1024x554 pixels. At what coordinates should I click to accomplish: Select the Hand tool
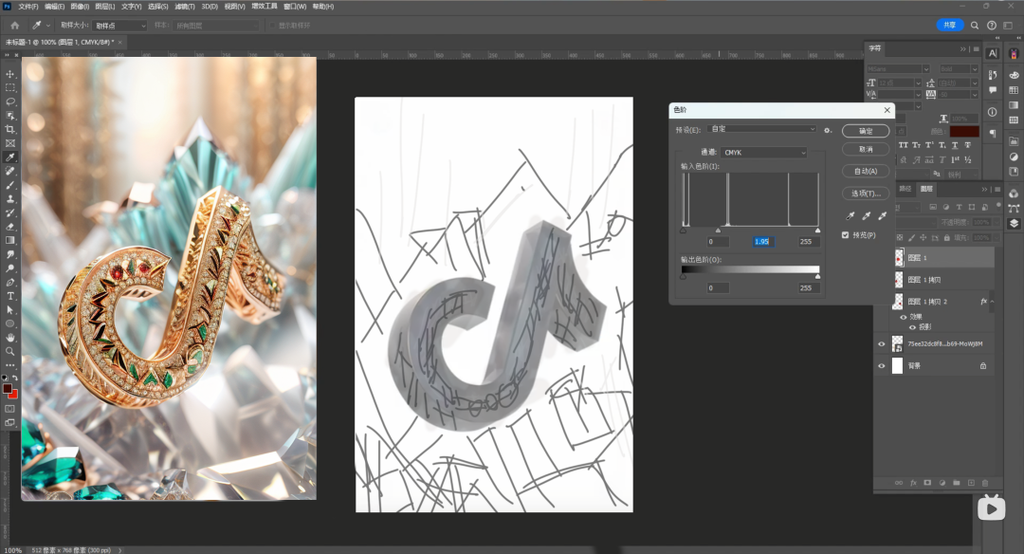click(x=9, y=338)
